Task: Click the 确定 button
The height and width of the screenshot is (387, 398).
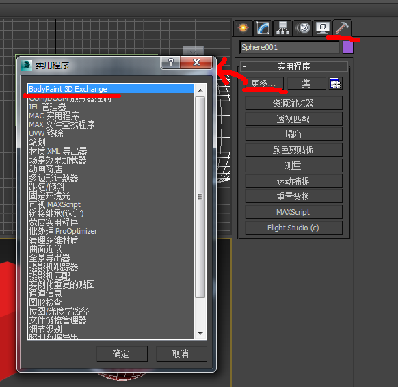Action: pyautogui.click(x=122, y=353)
